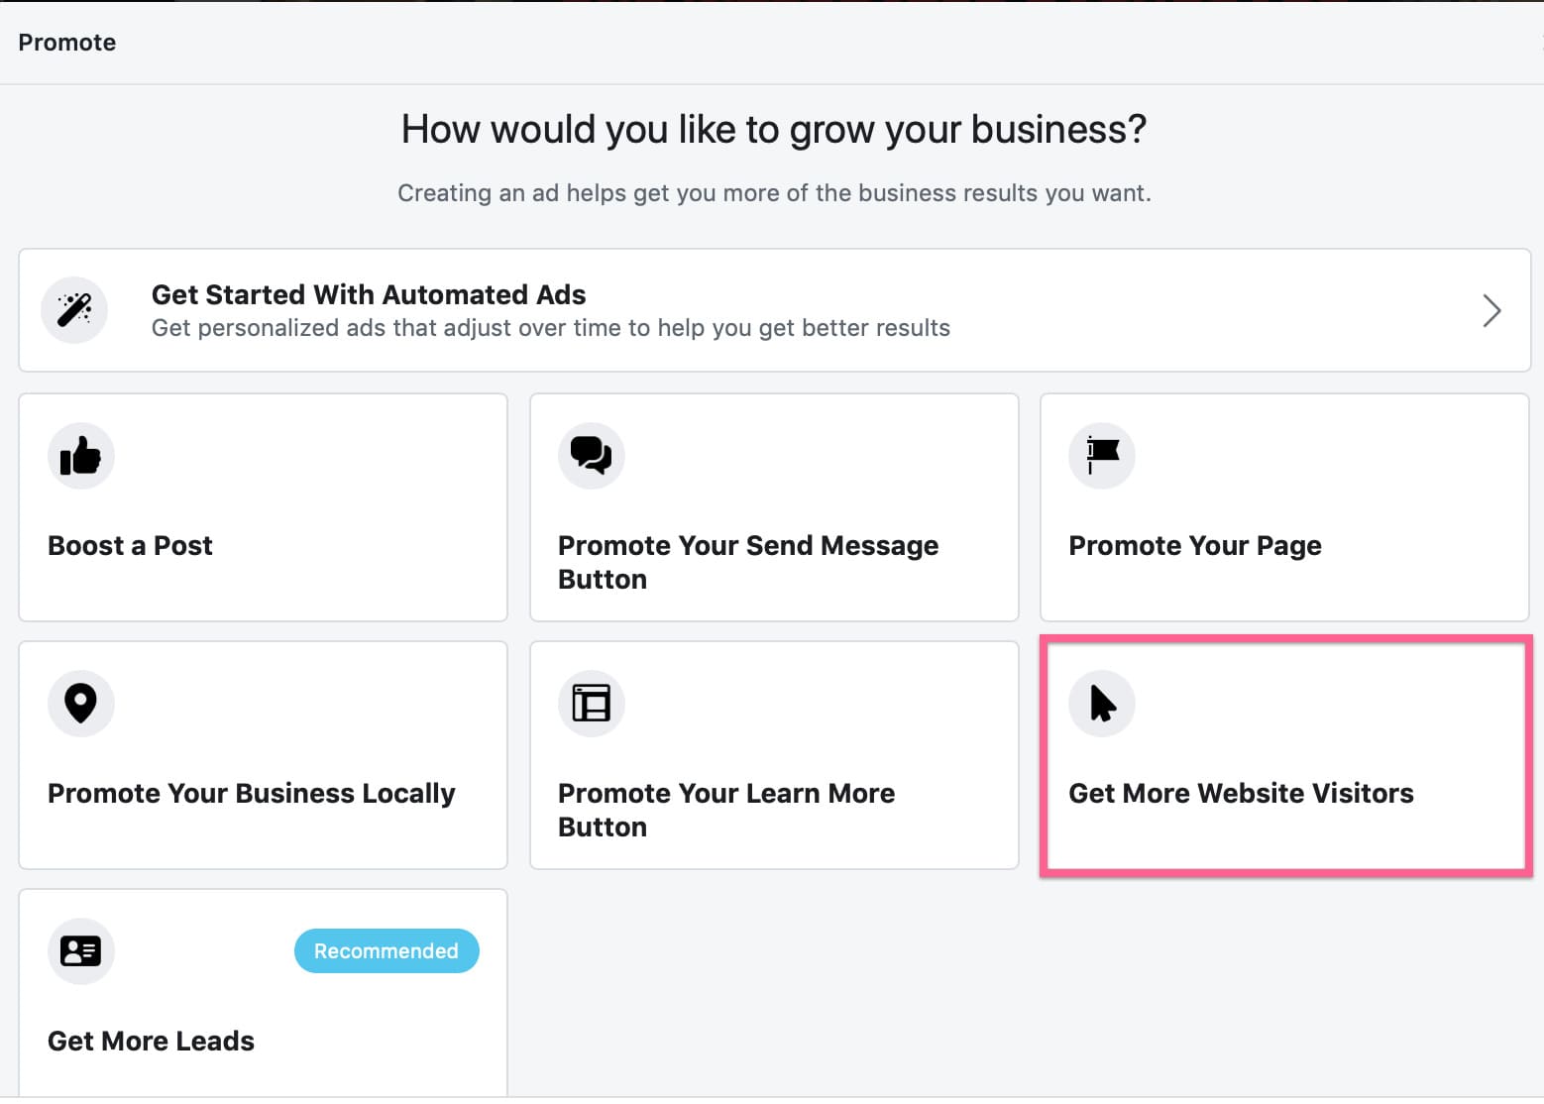
Task: Select the thumbs-up icon for Boost a Post
Action: coord(80,456)
